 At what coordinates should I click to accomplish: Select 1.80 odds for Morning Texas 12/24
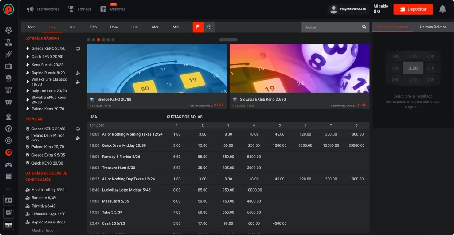click(x=177, y=134)
